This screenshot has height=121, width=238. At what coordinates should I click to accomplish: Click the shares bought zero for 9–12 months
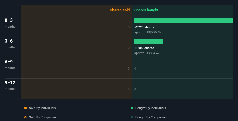coord(135,89)
